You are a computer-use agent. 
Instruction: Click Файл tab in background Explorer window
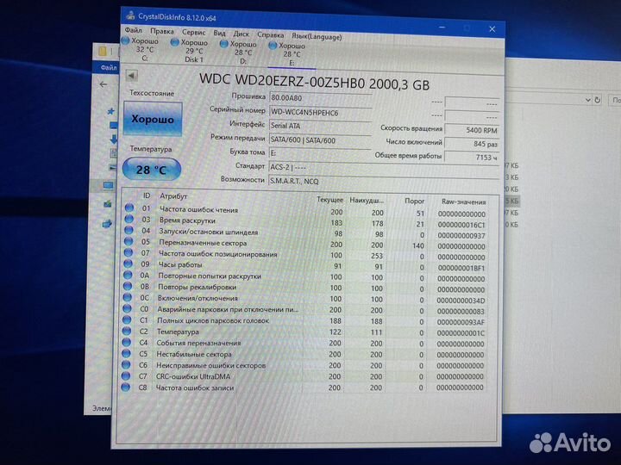(x=108, y=68)
